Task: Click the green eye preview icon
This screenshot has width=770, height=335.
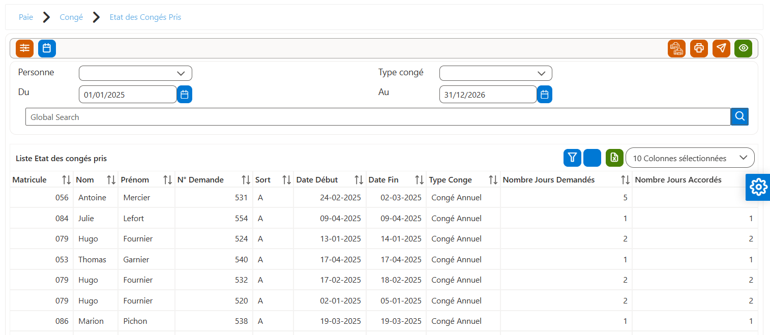Action: pos(744,48)
